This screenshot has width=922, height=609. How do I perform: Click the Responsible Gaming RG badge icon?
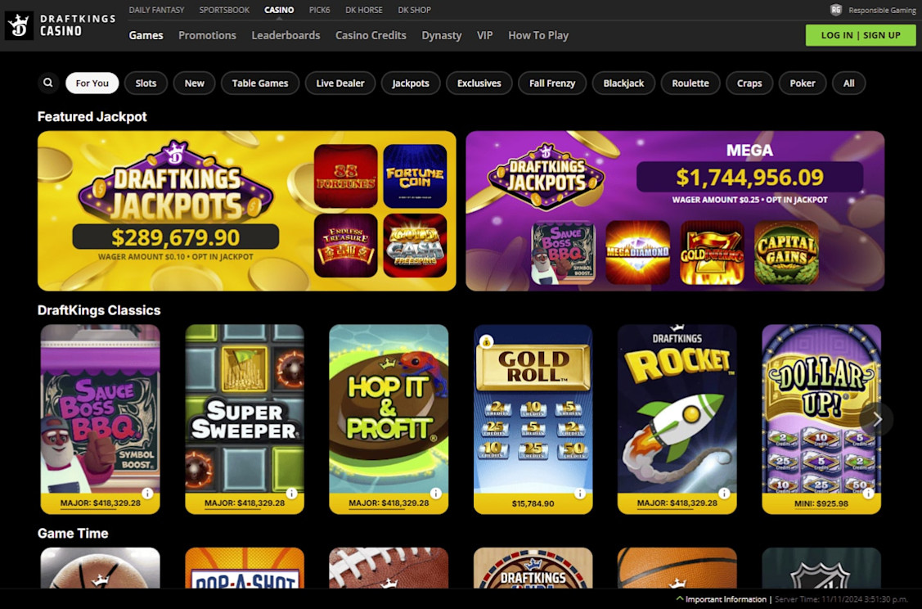coord(835,10)
